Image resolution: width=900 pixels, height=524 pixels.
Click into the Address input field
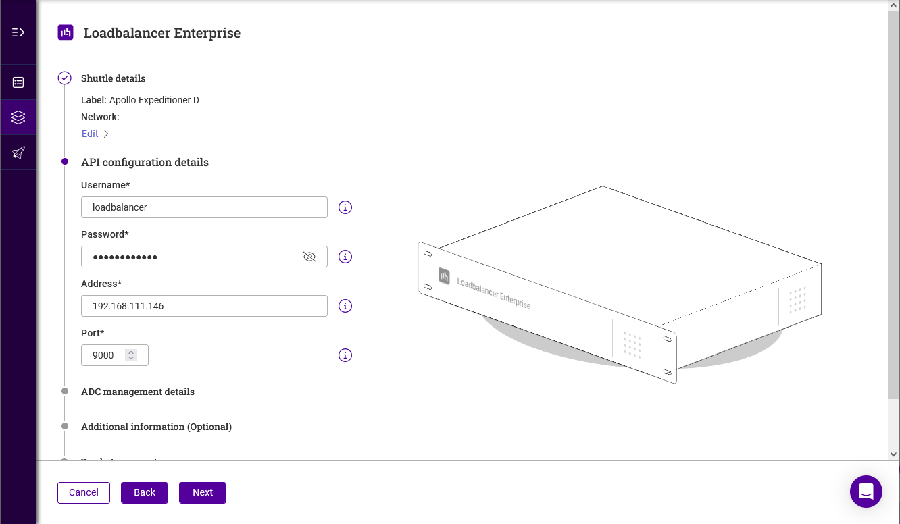[x=204, y=306]
